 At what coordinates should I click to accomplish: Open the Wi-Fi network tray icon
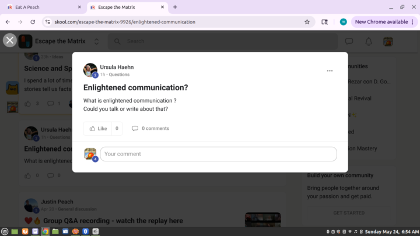pyautogui.click(x=350, y=232)
